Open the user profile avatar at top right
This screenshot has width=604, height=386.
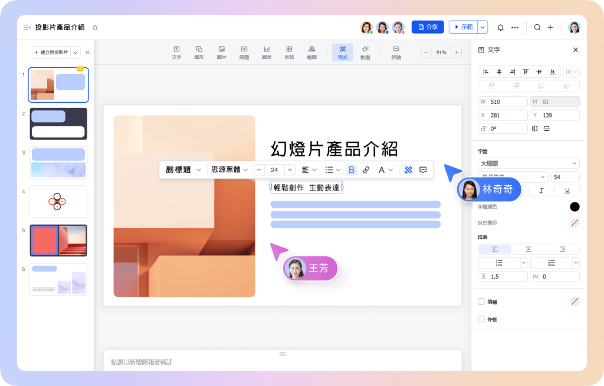click(x=574, y=27)
